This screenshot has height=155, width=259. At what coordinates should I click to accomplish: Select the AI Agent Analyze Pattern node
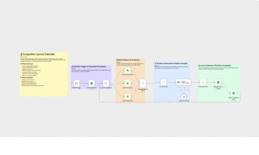(183, 82)
